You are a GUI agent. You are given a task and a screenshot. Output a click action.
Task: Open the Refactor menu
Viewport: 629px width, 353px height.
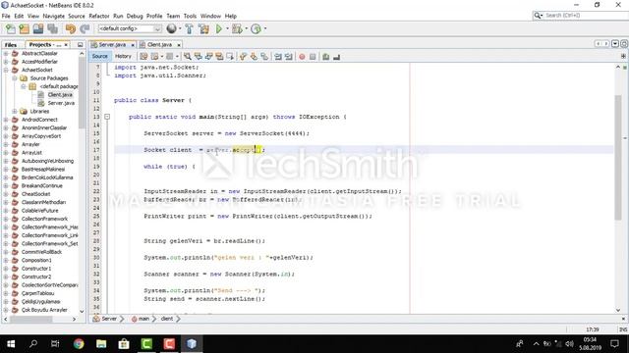[99, 16]
